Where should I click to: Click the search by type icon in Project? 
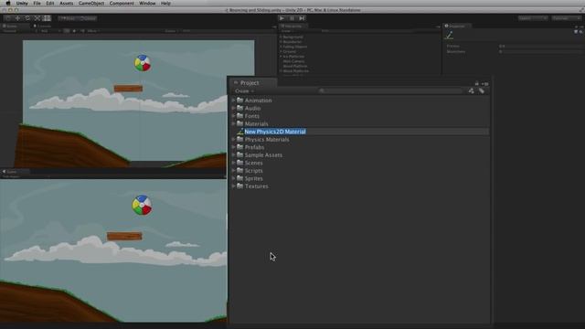click(472, 91)
